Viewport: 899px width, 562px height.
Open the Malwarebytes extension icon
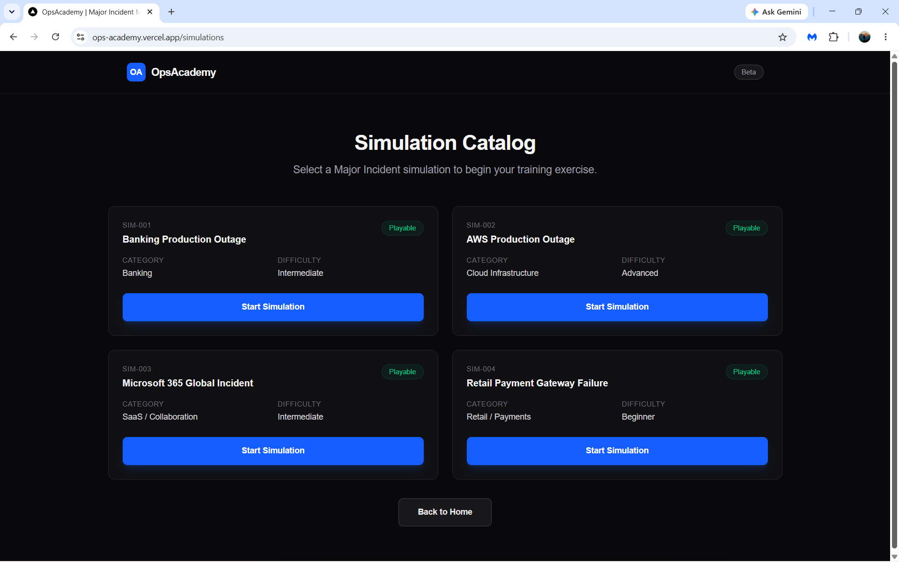[x=812, y=37]
